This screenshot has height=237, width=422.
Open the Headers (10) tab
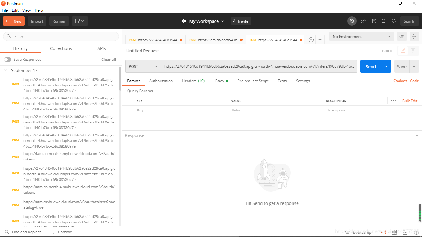pyautogui.click(x=193, y=81)
